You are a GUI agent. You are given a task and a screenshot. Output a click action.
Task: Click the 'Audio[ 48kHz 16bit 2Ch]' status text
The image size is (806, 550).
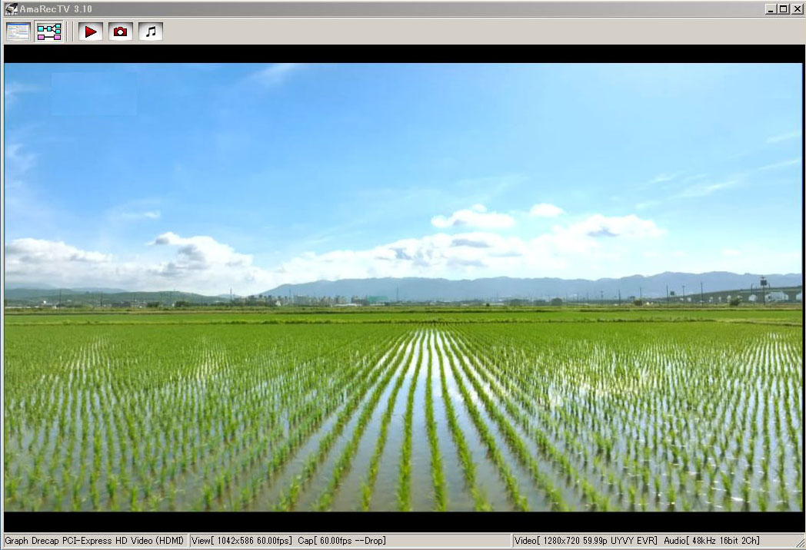coord(711,540)
